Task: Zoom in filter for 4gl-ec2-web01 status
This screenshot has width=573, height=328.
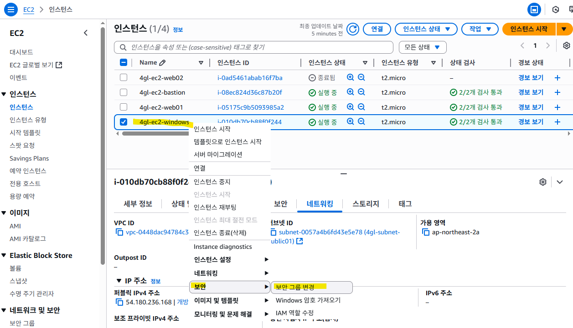Action: pos(351,107)
